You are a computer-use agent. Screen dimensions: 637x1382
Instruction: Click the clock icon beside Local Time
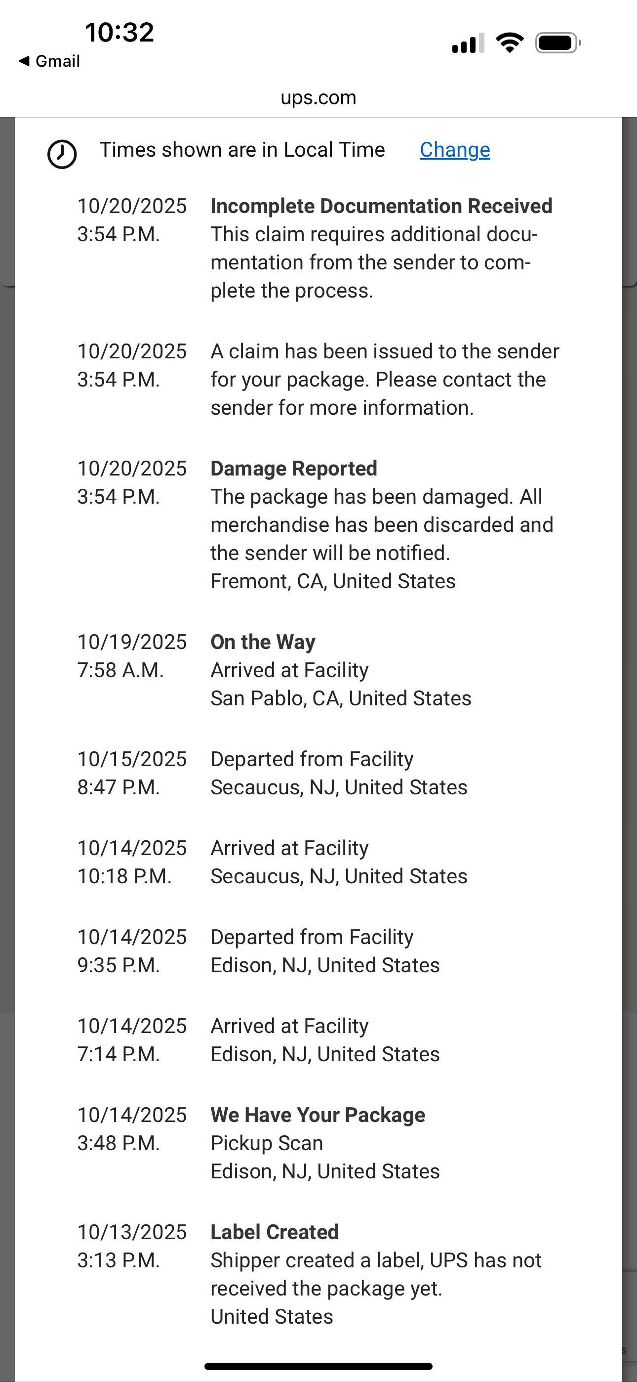[x=62, y=154]
